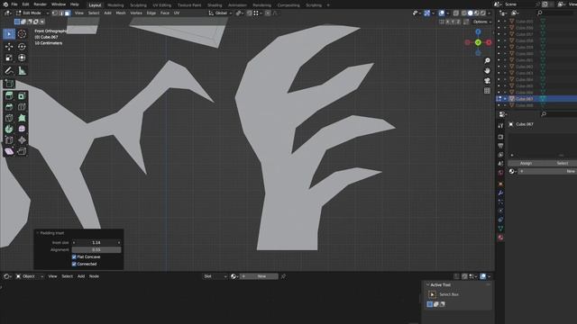Image resolution: width=577 pixels, height=324 pixels.
Task: Open the Modifiers wrench properties tab
Action: pyautogui.click(x=500, y=193)
